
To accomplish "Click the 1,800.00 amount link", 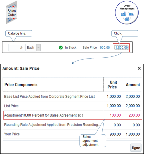I will (x=122, y=48).
